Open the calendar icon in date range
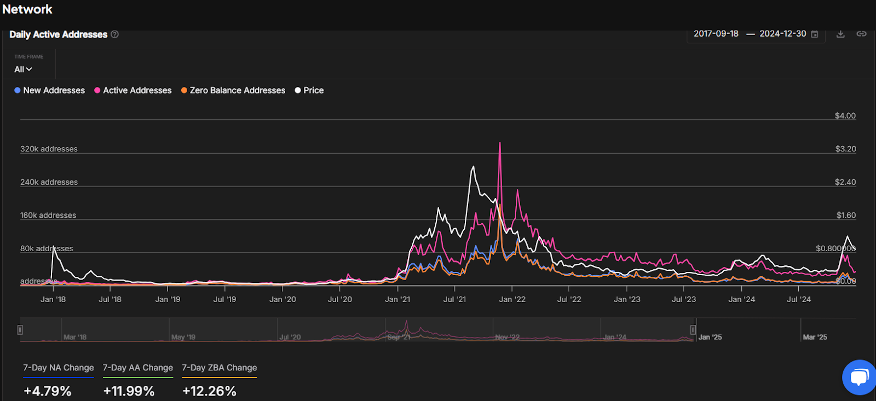This screenshot has width=876, height=401. point(814,34)
